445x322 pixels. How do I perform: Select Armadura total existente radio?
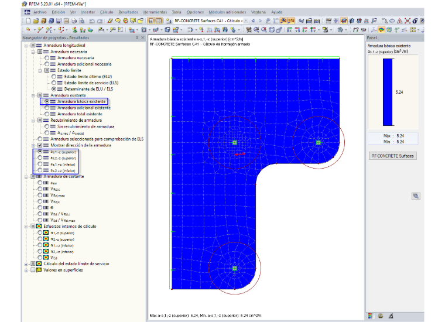(x=47, y=114)
